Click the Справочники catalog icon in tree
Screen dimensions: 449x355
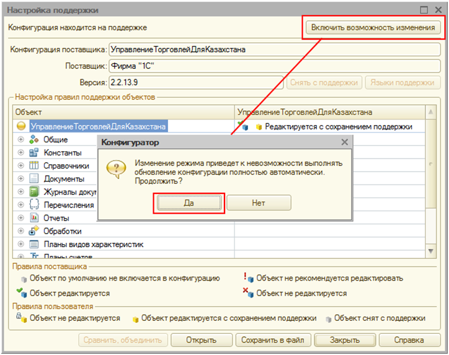[x=34, y=166]
